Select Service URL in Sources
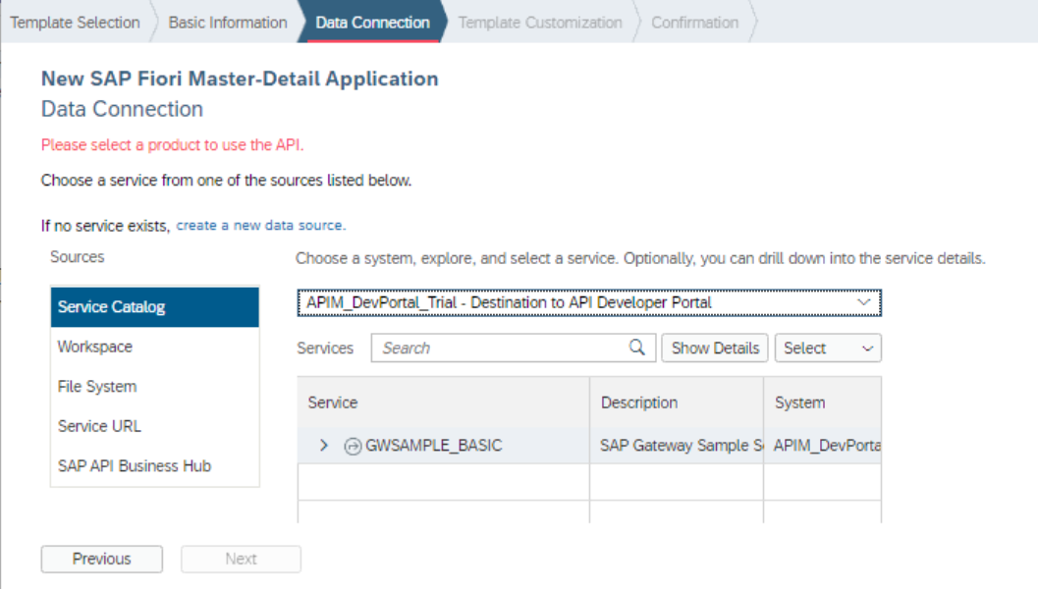Screen dimensions: 1038x589 98,426
